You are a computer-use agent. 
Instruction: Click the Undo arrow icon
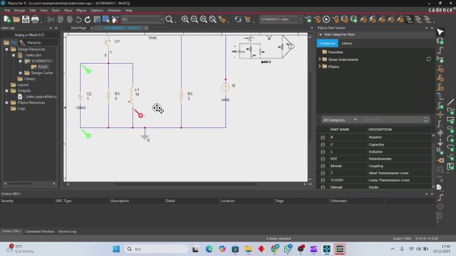pyautogui.click(x=79, y=19)
